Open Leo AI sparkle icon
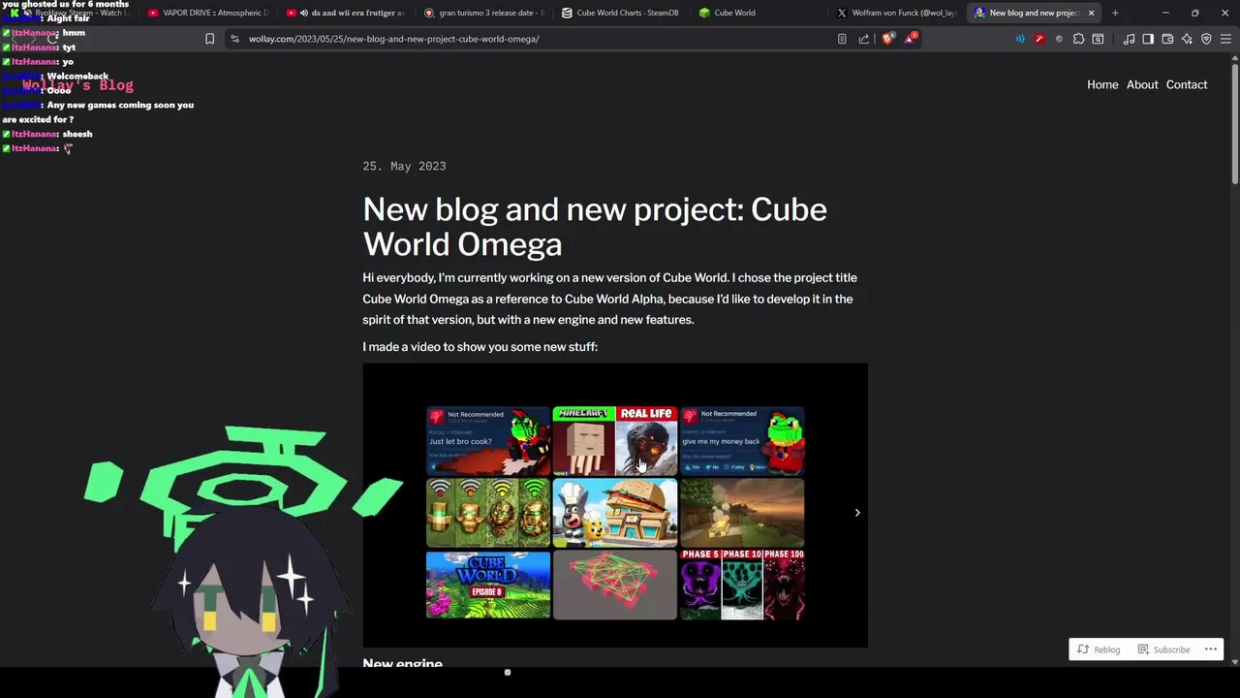 pos(1187,39)
